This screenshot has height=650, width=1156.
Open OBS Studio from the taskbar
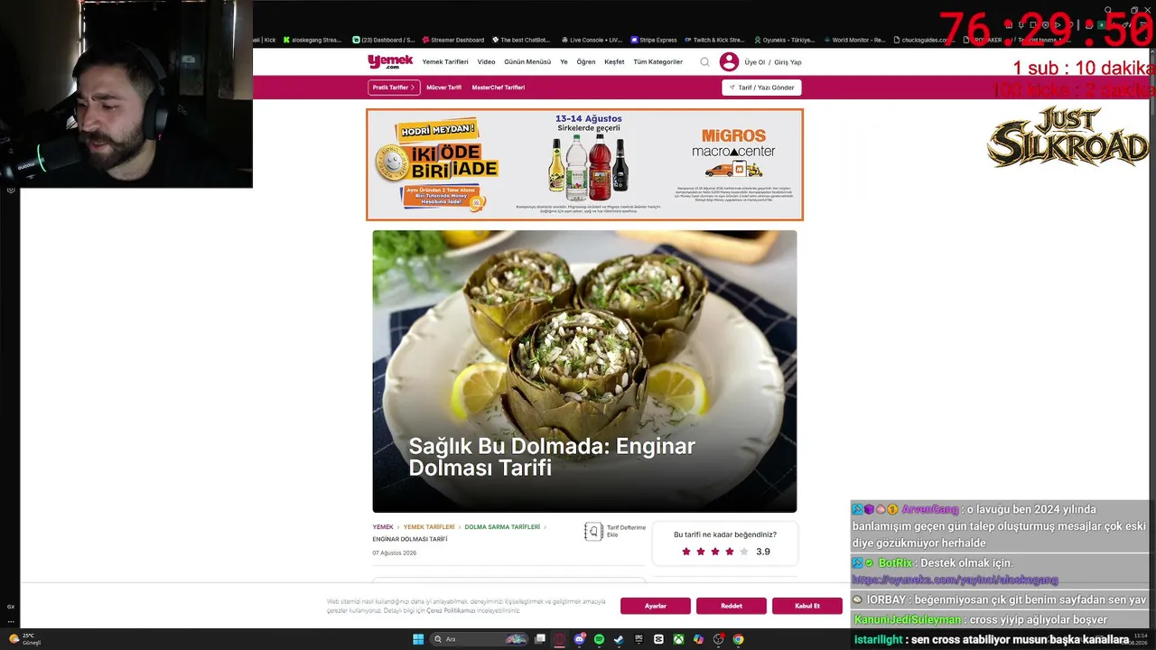pyautogui.click(x=718, y=639)
